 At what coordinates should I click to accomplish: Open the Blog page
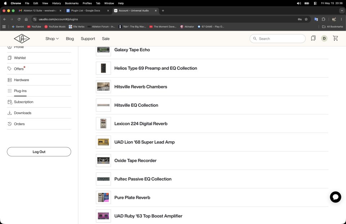(70, 39)
